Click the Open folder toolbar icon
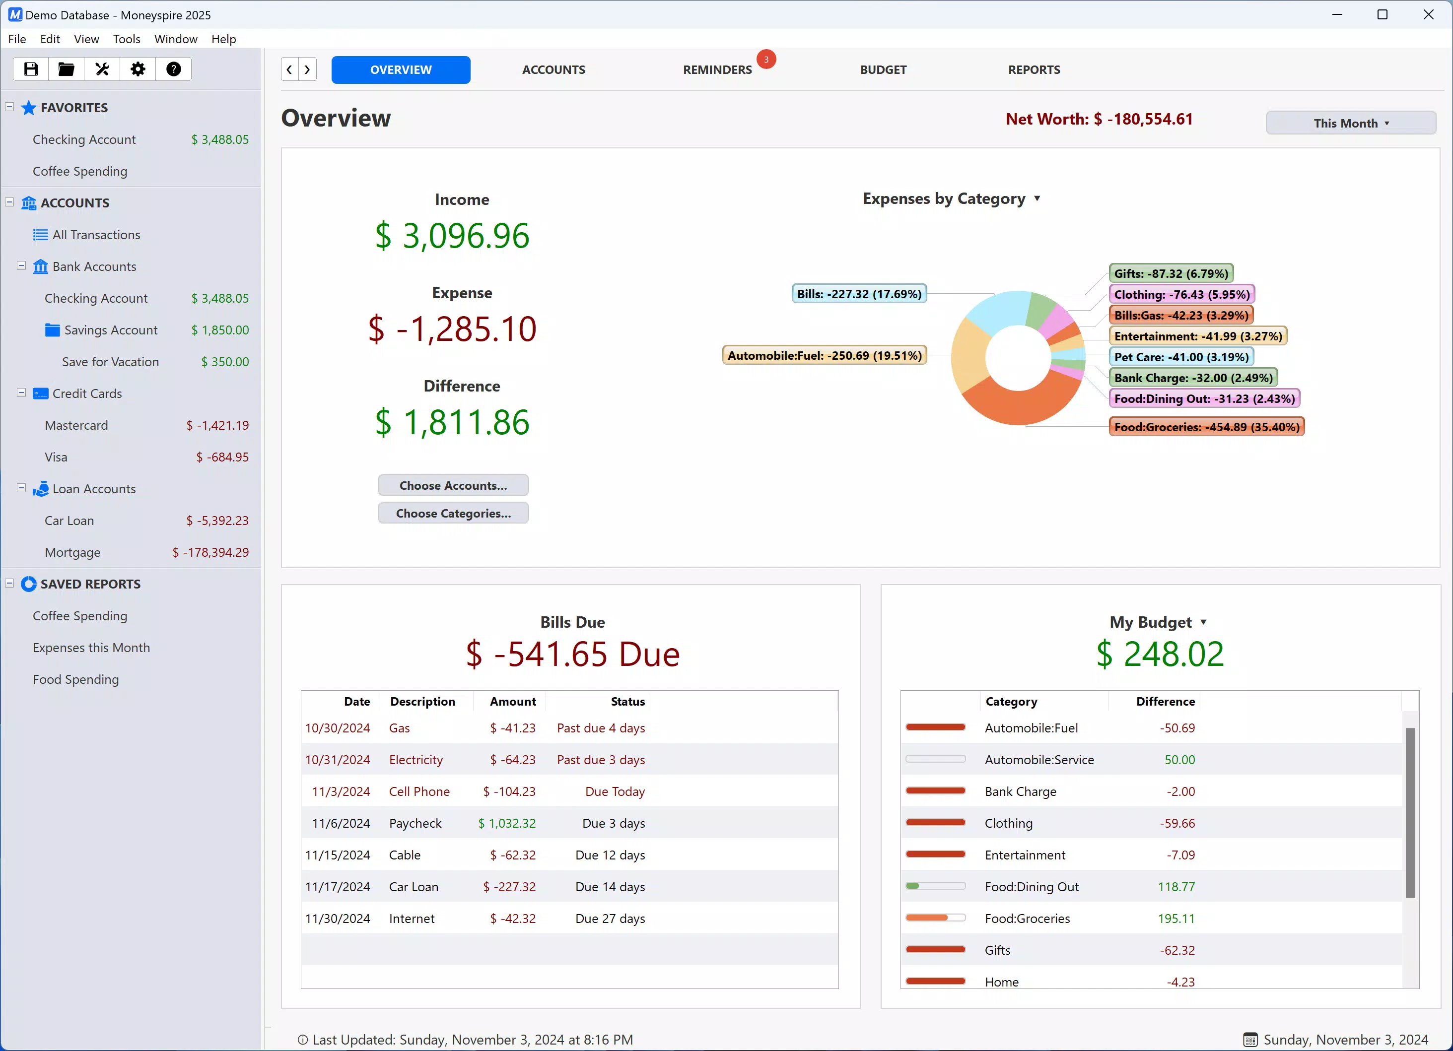 (66, 69)
